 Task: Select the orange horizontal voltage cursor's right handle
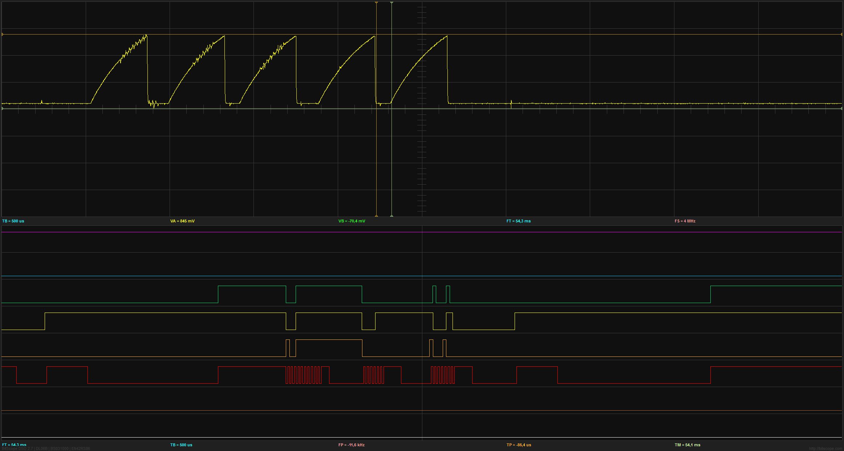tap(841, 35)
